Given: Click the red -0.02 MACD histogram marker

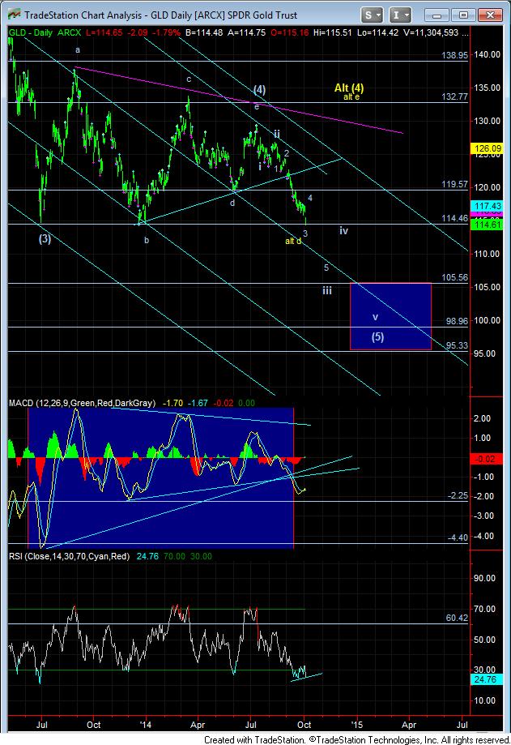Looking at the screenshot, I should 487,459.
